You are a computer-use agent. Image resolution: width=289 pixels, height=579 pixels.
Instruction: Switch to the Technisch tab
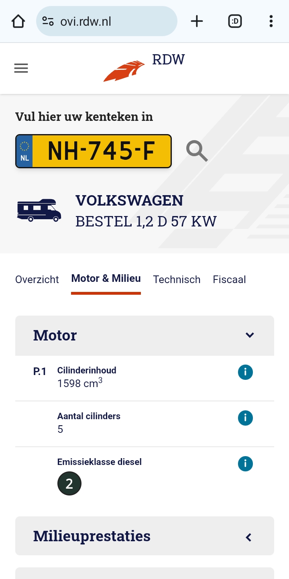coord(177,279)
